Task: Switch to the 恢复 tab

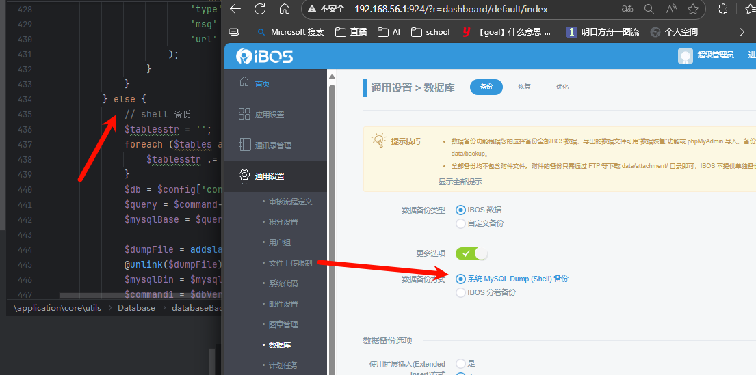Action: click(x=524, y=87)
